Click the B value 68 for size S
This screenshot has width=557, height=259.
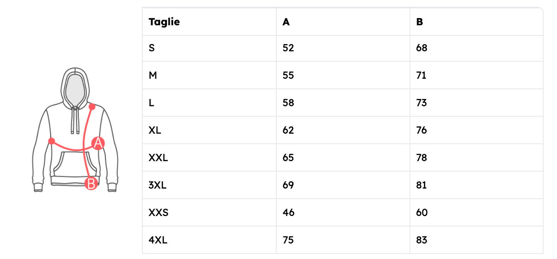[422, 48]
